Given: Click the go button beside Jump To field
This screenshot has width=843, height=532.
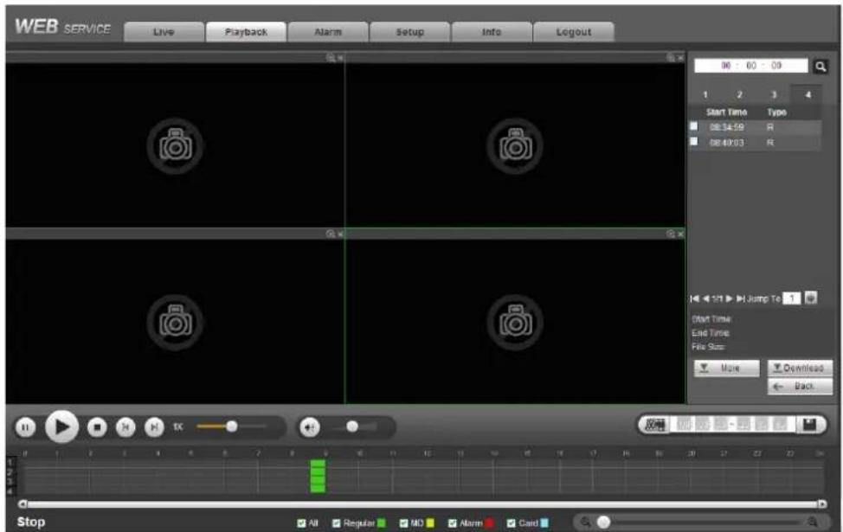Looking at the screenshot, I should click(x=811, y=298).
